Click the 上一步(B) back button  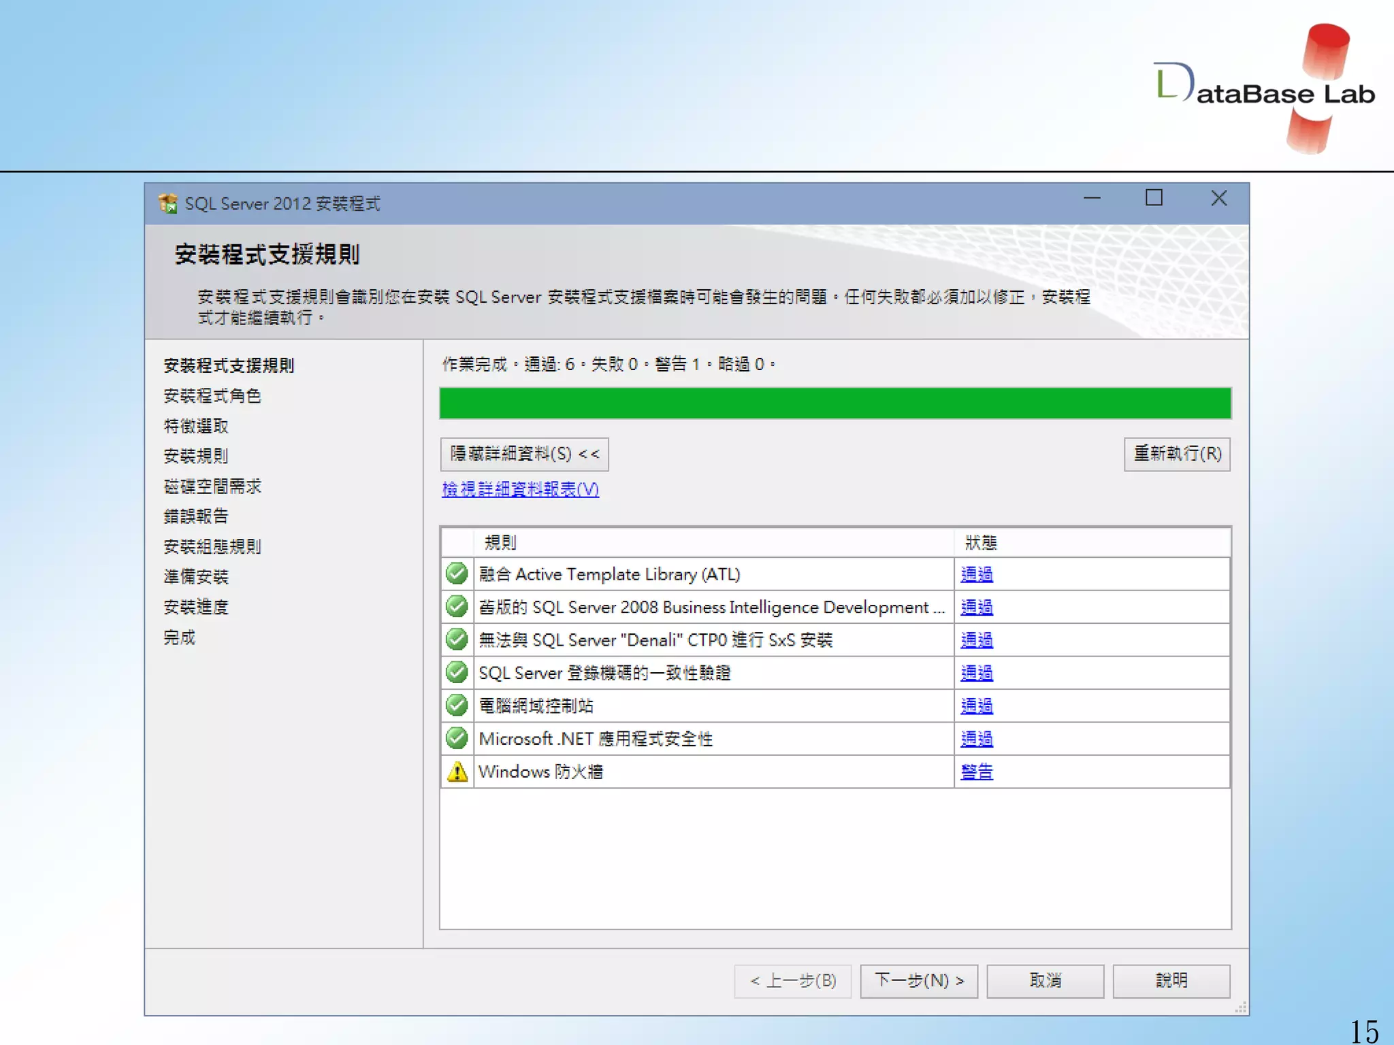tap(793, 980)
